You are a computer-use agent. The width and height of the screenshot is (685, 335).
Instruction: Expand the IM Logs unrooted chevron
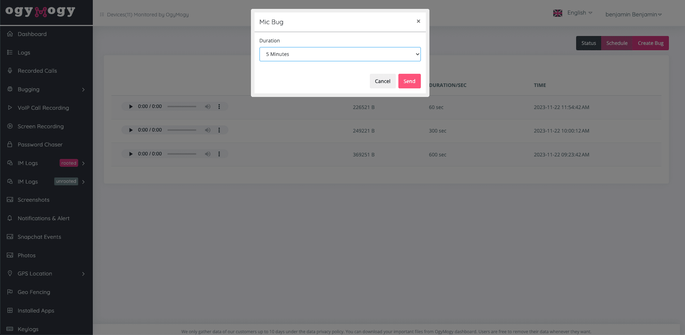(x=84, y=182)
